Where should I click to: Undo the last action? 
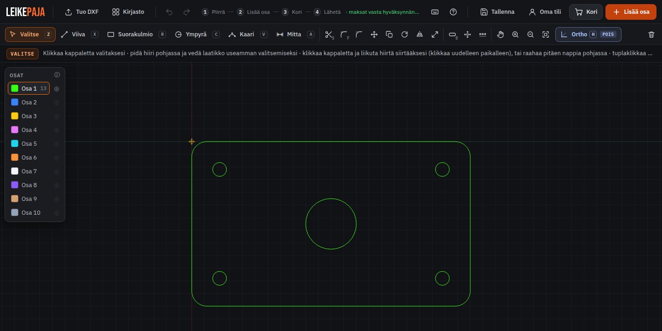click(169, 12)
